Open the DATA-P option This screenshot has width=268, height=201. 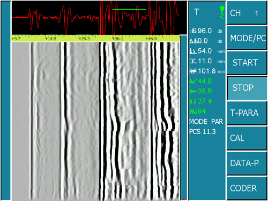(x=247, y=163)
